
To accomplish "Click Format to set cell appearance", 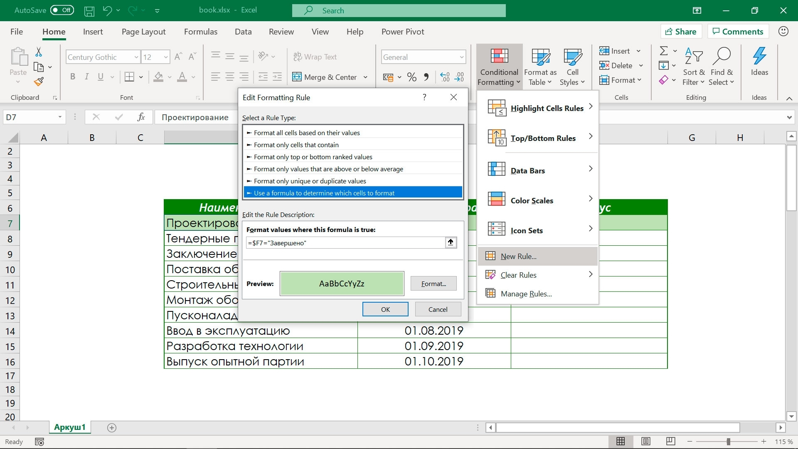I will click(x=434, y=284).
